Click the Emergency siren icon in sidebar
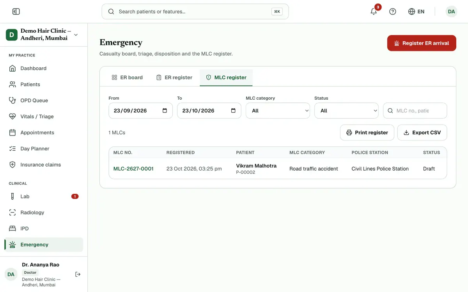 click(12, 245)
